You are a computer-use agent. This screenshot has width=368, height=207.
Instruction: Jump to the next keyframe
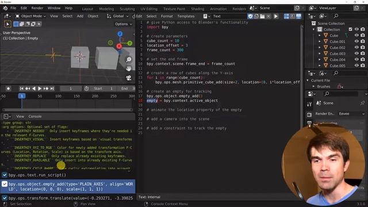(46, 89)
